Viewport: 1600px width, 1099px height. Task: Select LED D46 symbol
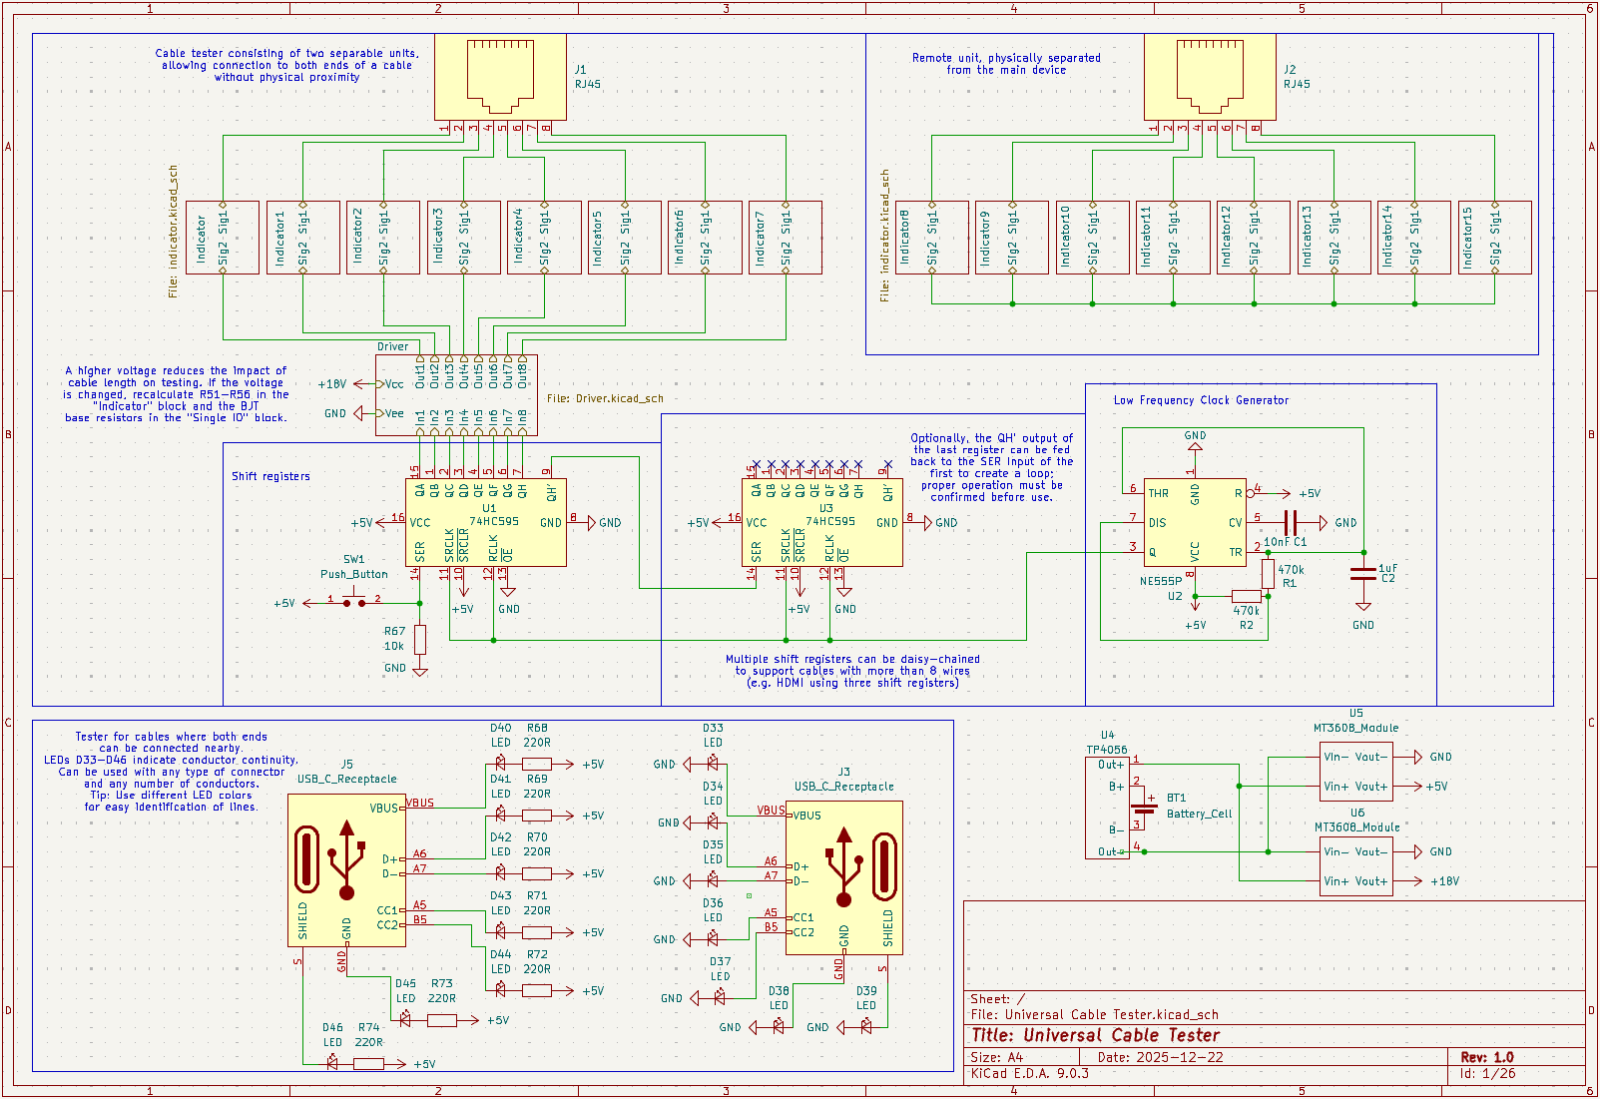(332, 1064)
